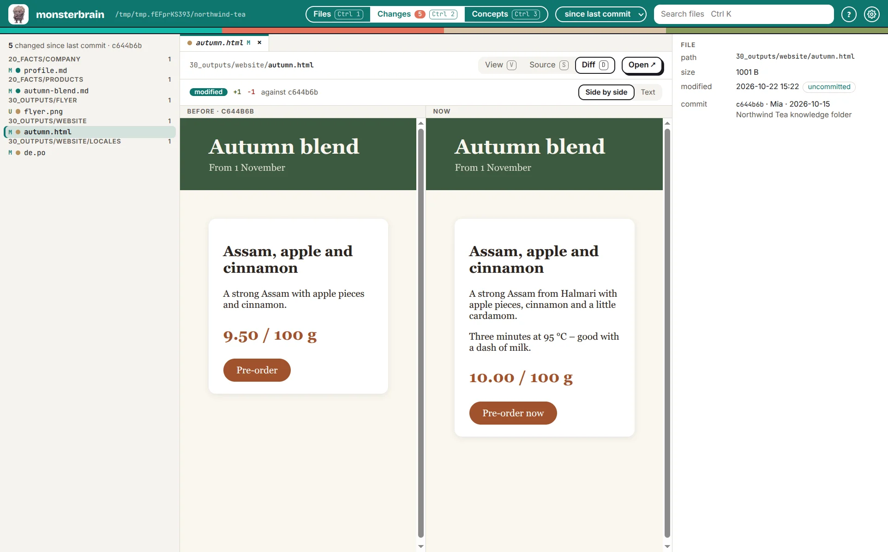
Task: Click the uncommitted status badge
Action: (x=829, y=87)
